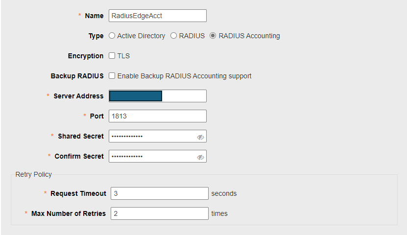Click the Name field containing RadiusEdgeAcct
The width and height of the screenshot is (407, 235).
158,16
